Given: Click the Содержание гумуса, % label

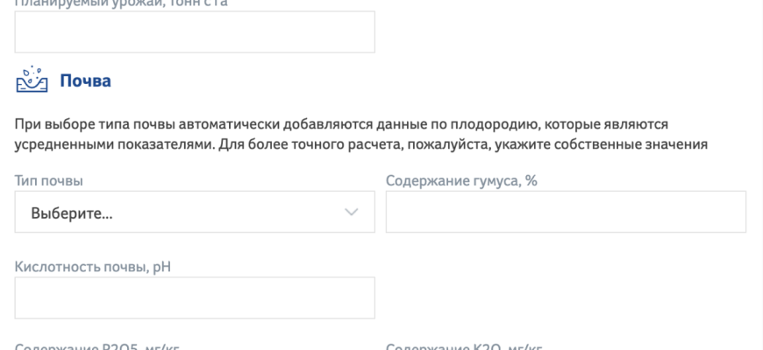Looking at the screenshot, I should click(461, 181).
